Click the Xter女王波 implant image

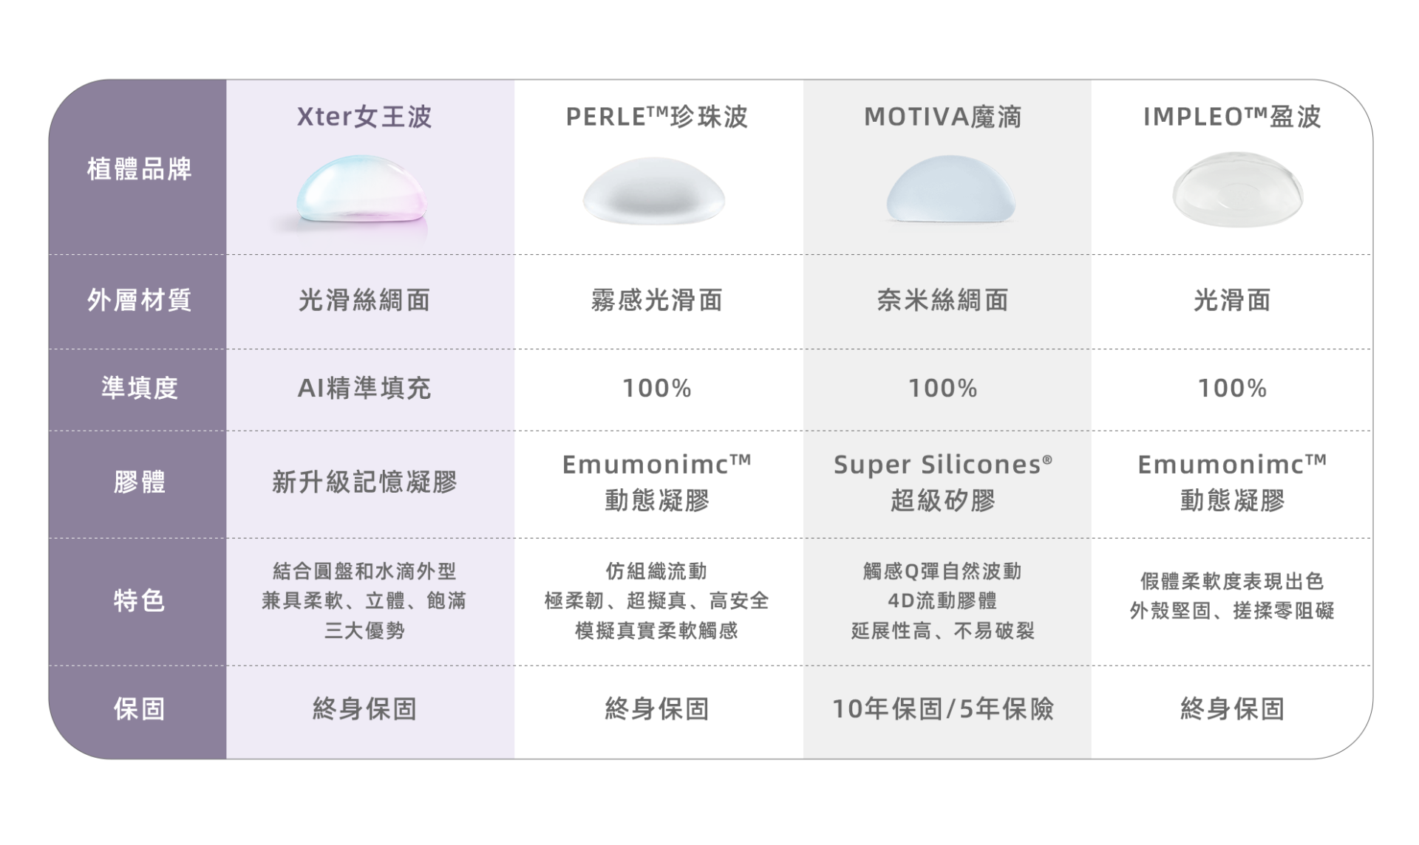coord(361,191)
